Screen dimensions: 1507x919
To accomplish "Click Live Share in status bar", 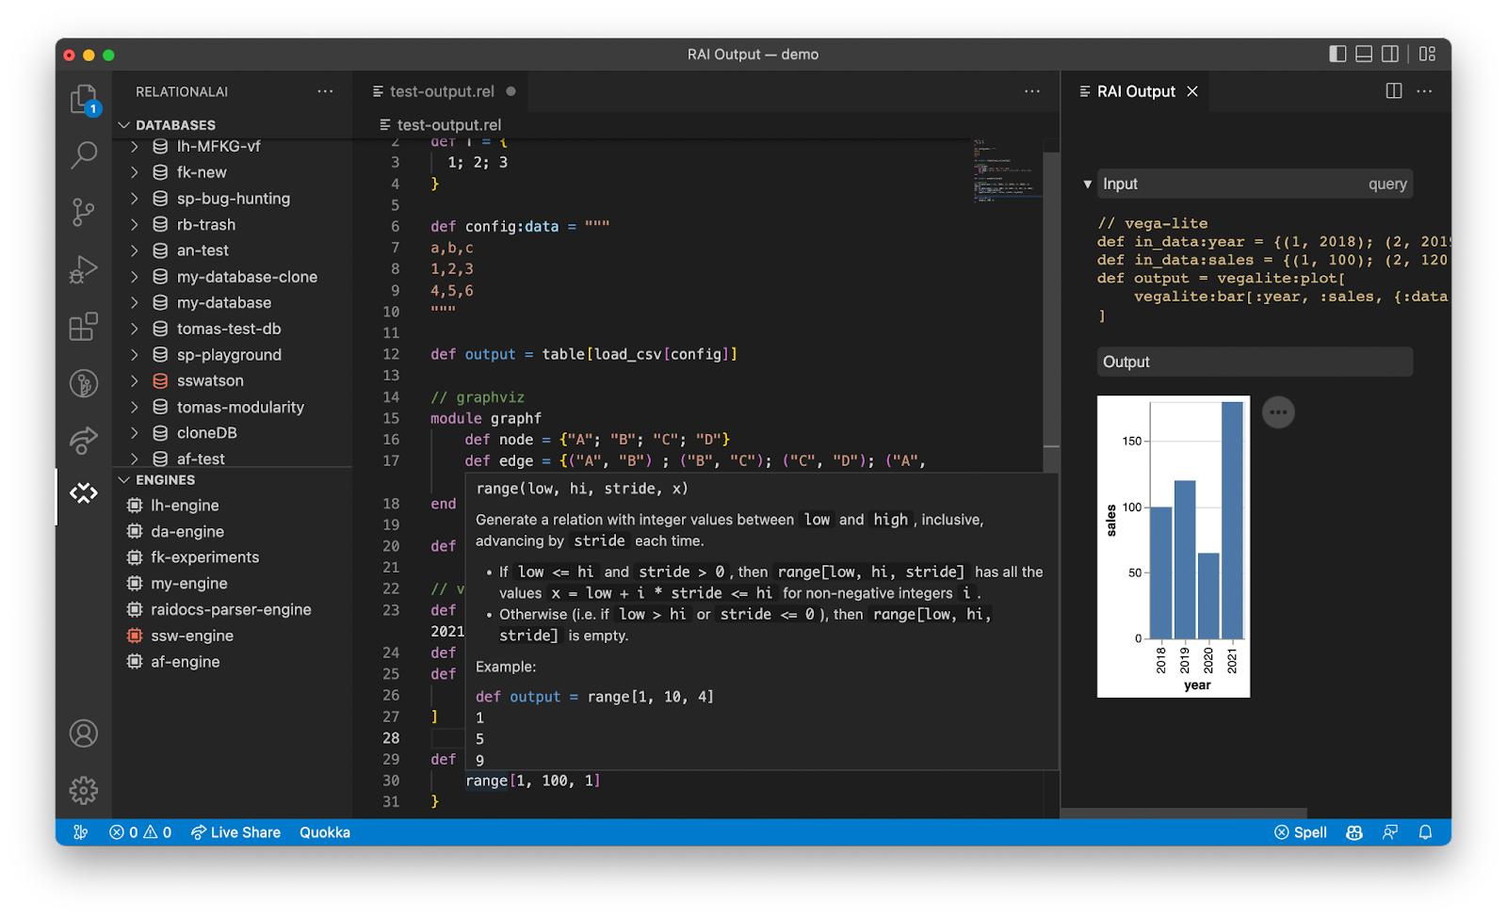I will point(235,832).
